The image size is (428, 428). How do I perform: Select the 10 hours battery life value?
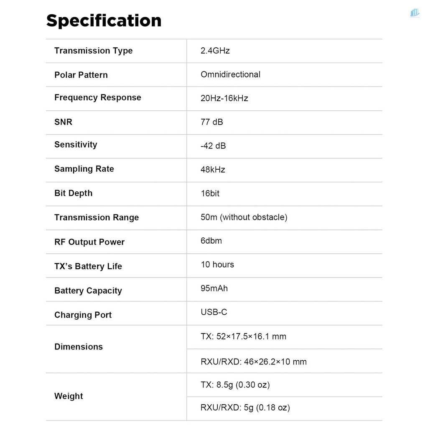click(217, 265)
